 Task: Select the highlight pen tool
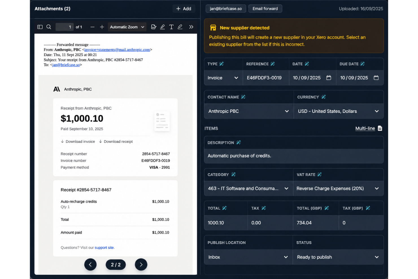pos(162,27)
